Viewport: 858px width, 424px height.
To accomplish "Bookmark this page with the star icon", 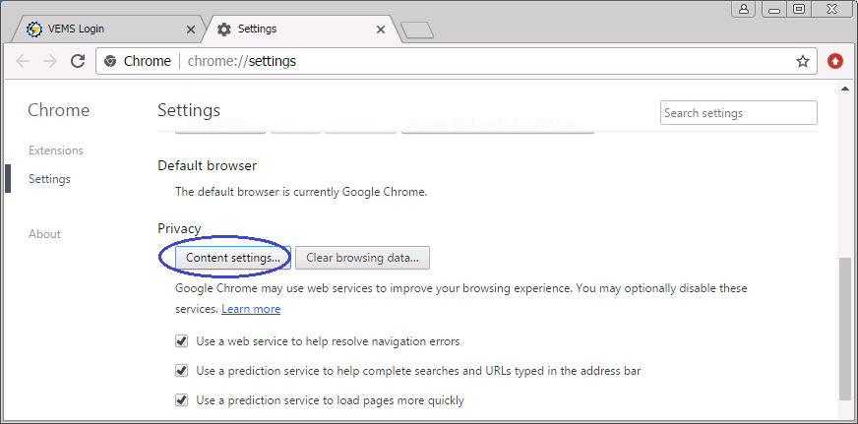I will click(x=803, y=61).
